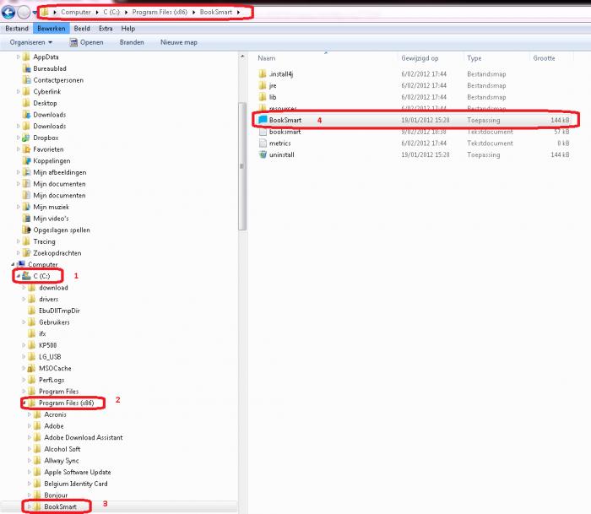
Task: Click the Koppelingen icon in tree
Action: tap(26, 160)
